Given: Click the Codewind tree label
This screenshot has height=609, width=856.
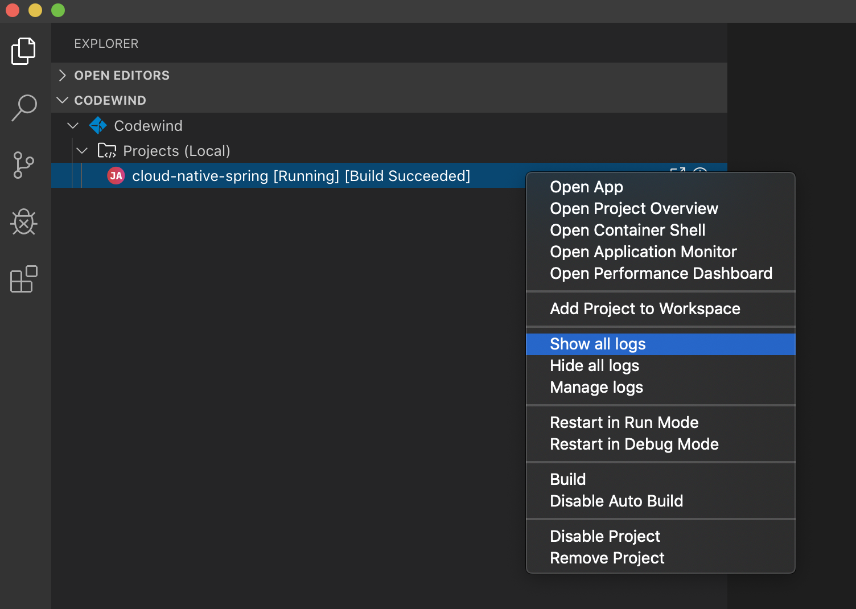Looking at the screenshot, I should click(x=149, y=125).
